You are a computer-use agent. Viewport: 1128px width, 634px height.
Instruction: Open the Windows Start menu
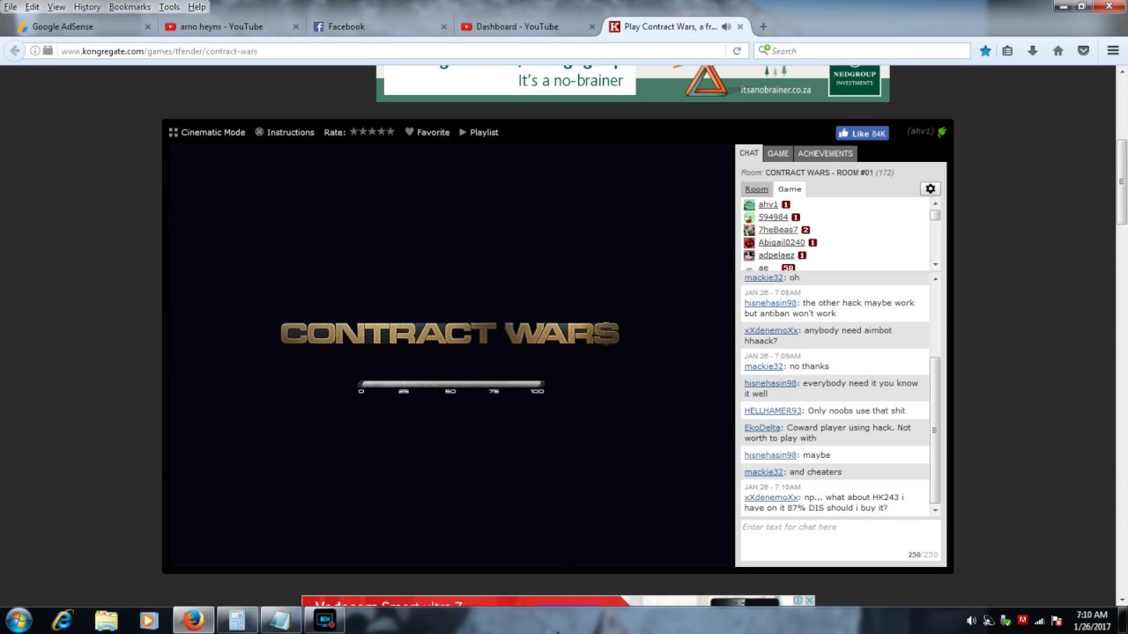click(x=19, y=620)
